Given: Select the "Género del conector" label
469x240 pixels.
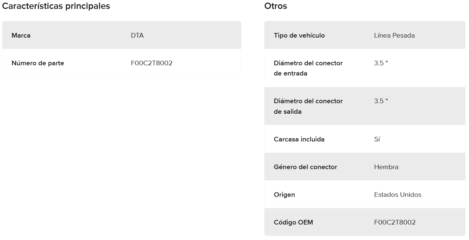Looking at the screenshot, I should (x=305, y=167).
